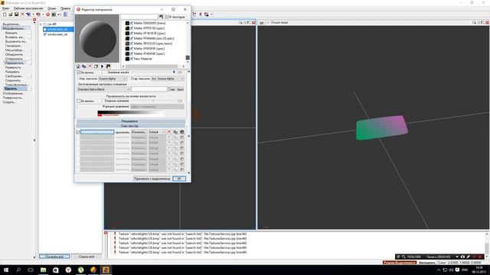Click the red X icon in the main toolbar
Screen dimensions: 490x275
click(x=22, y=15)
